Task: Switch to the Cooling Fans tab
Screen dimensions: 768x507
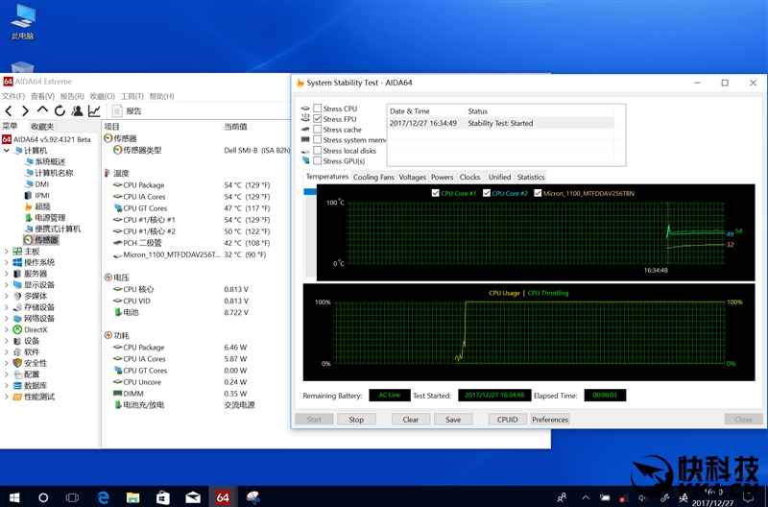Action: (x=373, y=177)
